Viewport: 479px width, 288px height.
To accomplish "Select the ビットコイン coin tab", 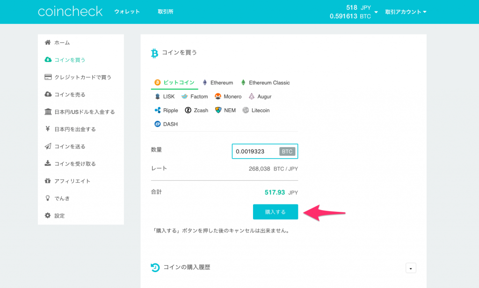I will (174, 83).
